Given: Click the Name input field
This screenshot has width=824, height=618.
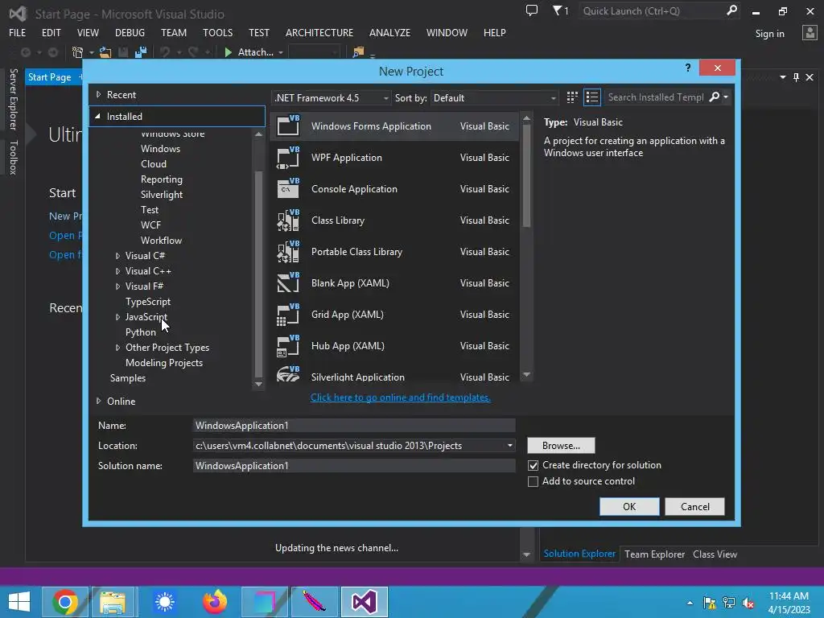Looking at the screenshot, I should click(x=354, y=426).
